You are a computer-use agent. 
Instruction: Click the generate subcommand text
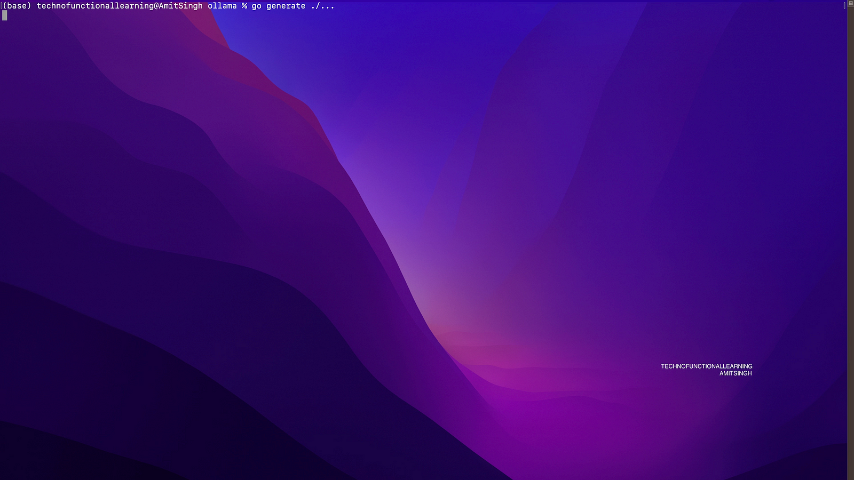click(286, 6)
